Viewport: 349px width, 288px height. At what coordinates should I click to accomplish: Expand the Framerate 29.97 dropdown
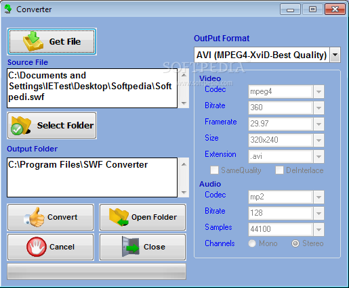pos(319,124)
